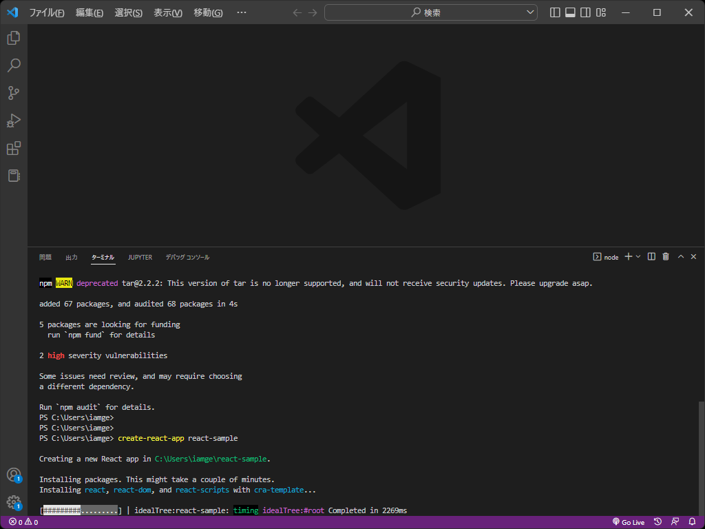
Task: Click the idealTree:#root text
Action: click(293, 510)
